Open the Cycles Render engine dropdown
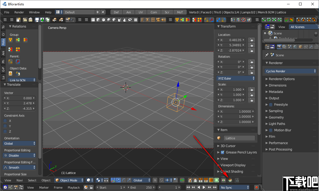This screenshot has width=319, height=191. click(290, 71)
